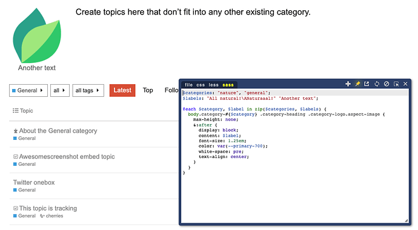Click the Topic column header with list icon
The height and width of the screenshot is (230, 418).
pyautogui.click(x=23, y=111)
